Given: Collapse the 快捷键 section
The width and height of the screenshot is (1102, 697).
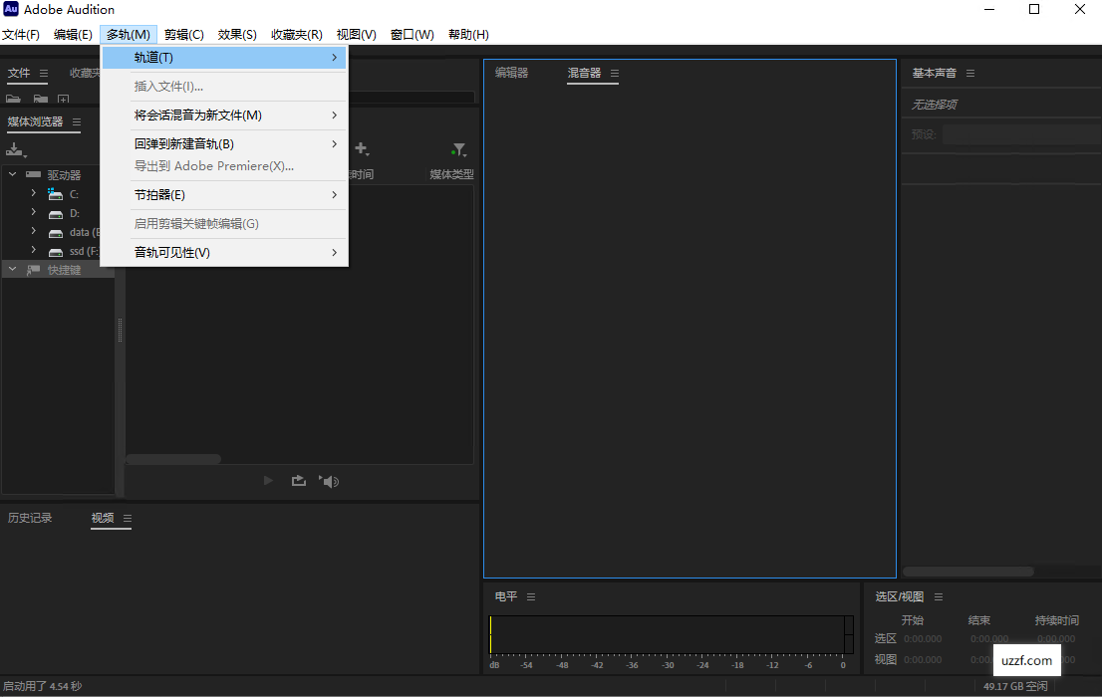Looking at the screenshot, I should pos(13,268).
